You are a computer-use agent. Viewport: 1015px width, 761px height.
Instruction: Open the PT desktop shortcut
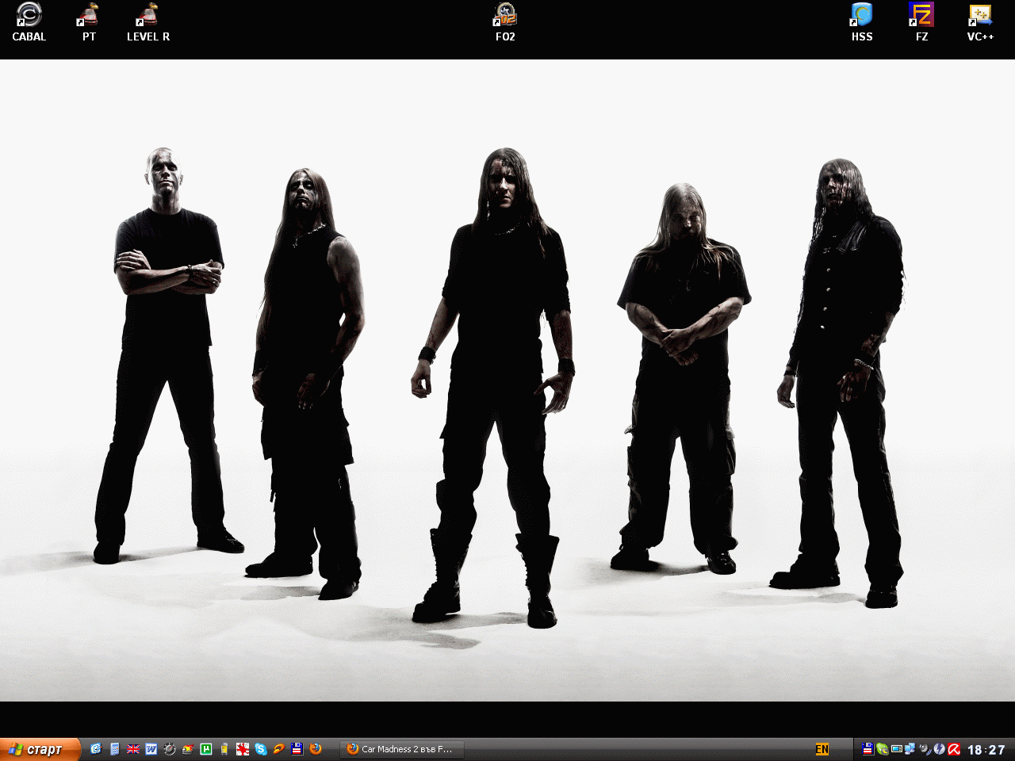[88, 22]
